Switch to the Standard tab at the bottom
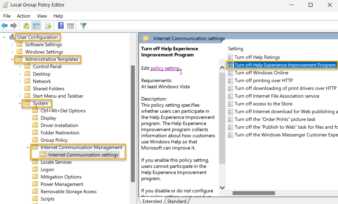 177,201
